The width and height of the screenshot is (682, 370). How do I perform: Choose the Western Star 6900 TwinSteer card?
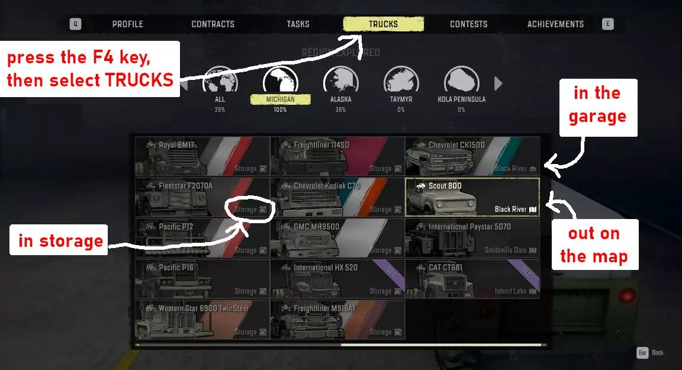202,320
